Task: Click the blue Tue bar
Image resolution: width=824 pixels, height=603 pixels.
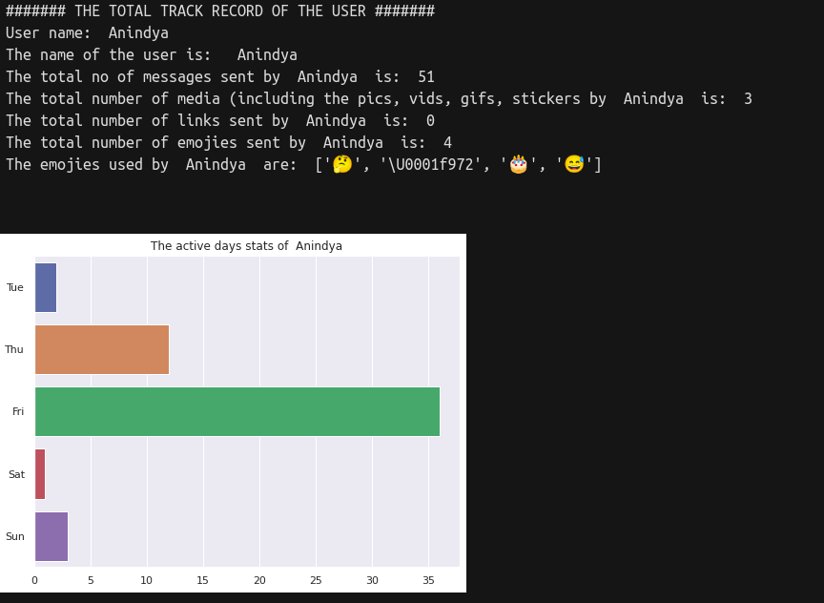Action: (x=46, y=287)
